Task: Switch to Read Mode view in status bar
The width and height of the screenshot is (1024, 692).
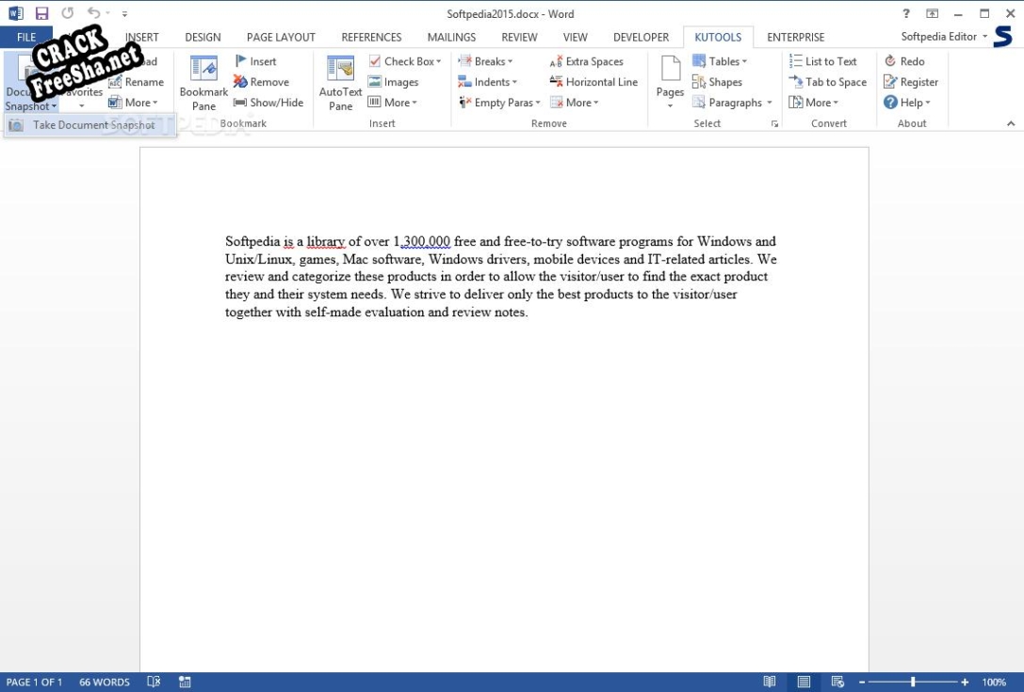Action: (x=770, y=682)
